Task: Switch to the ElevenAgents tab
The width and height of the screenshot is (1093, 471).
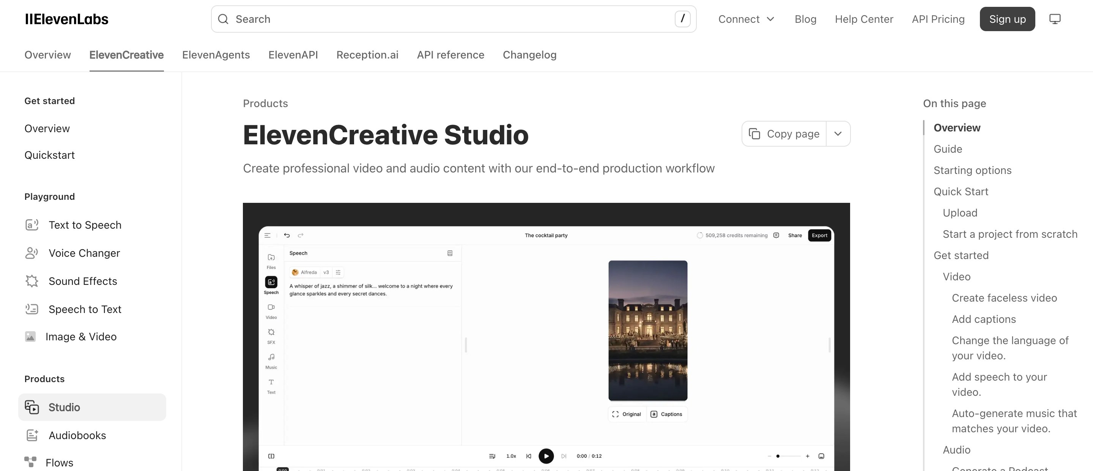Action: point(216,55)
